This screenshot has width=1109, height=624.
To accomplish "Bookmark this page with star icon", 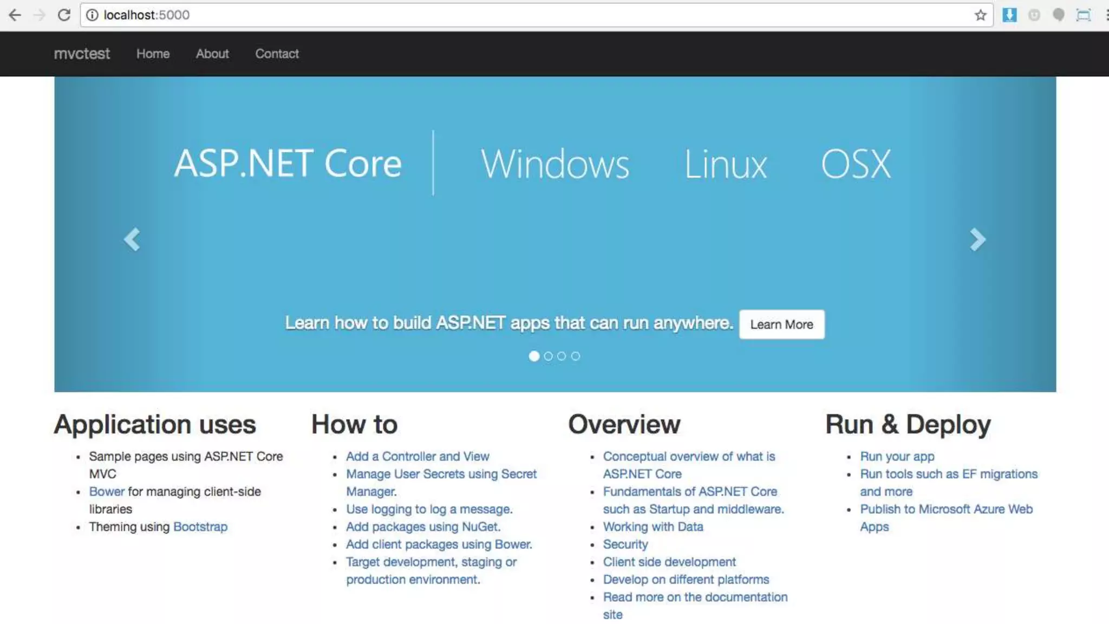I will pyautogui.click(x=980, y=15).
